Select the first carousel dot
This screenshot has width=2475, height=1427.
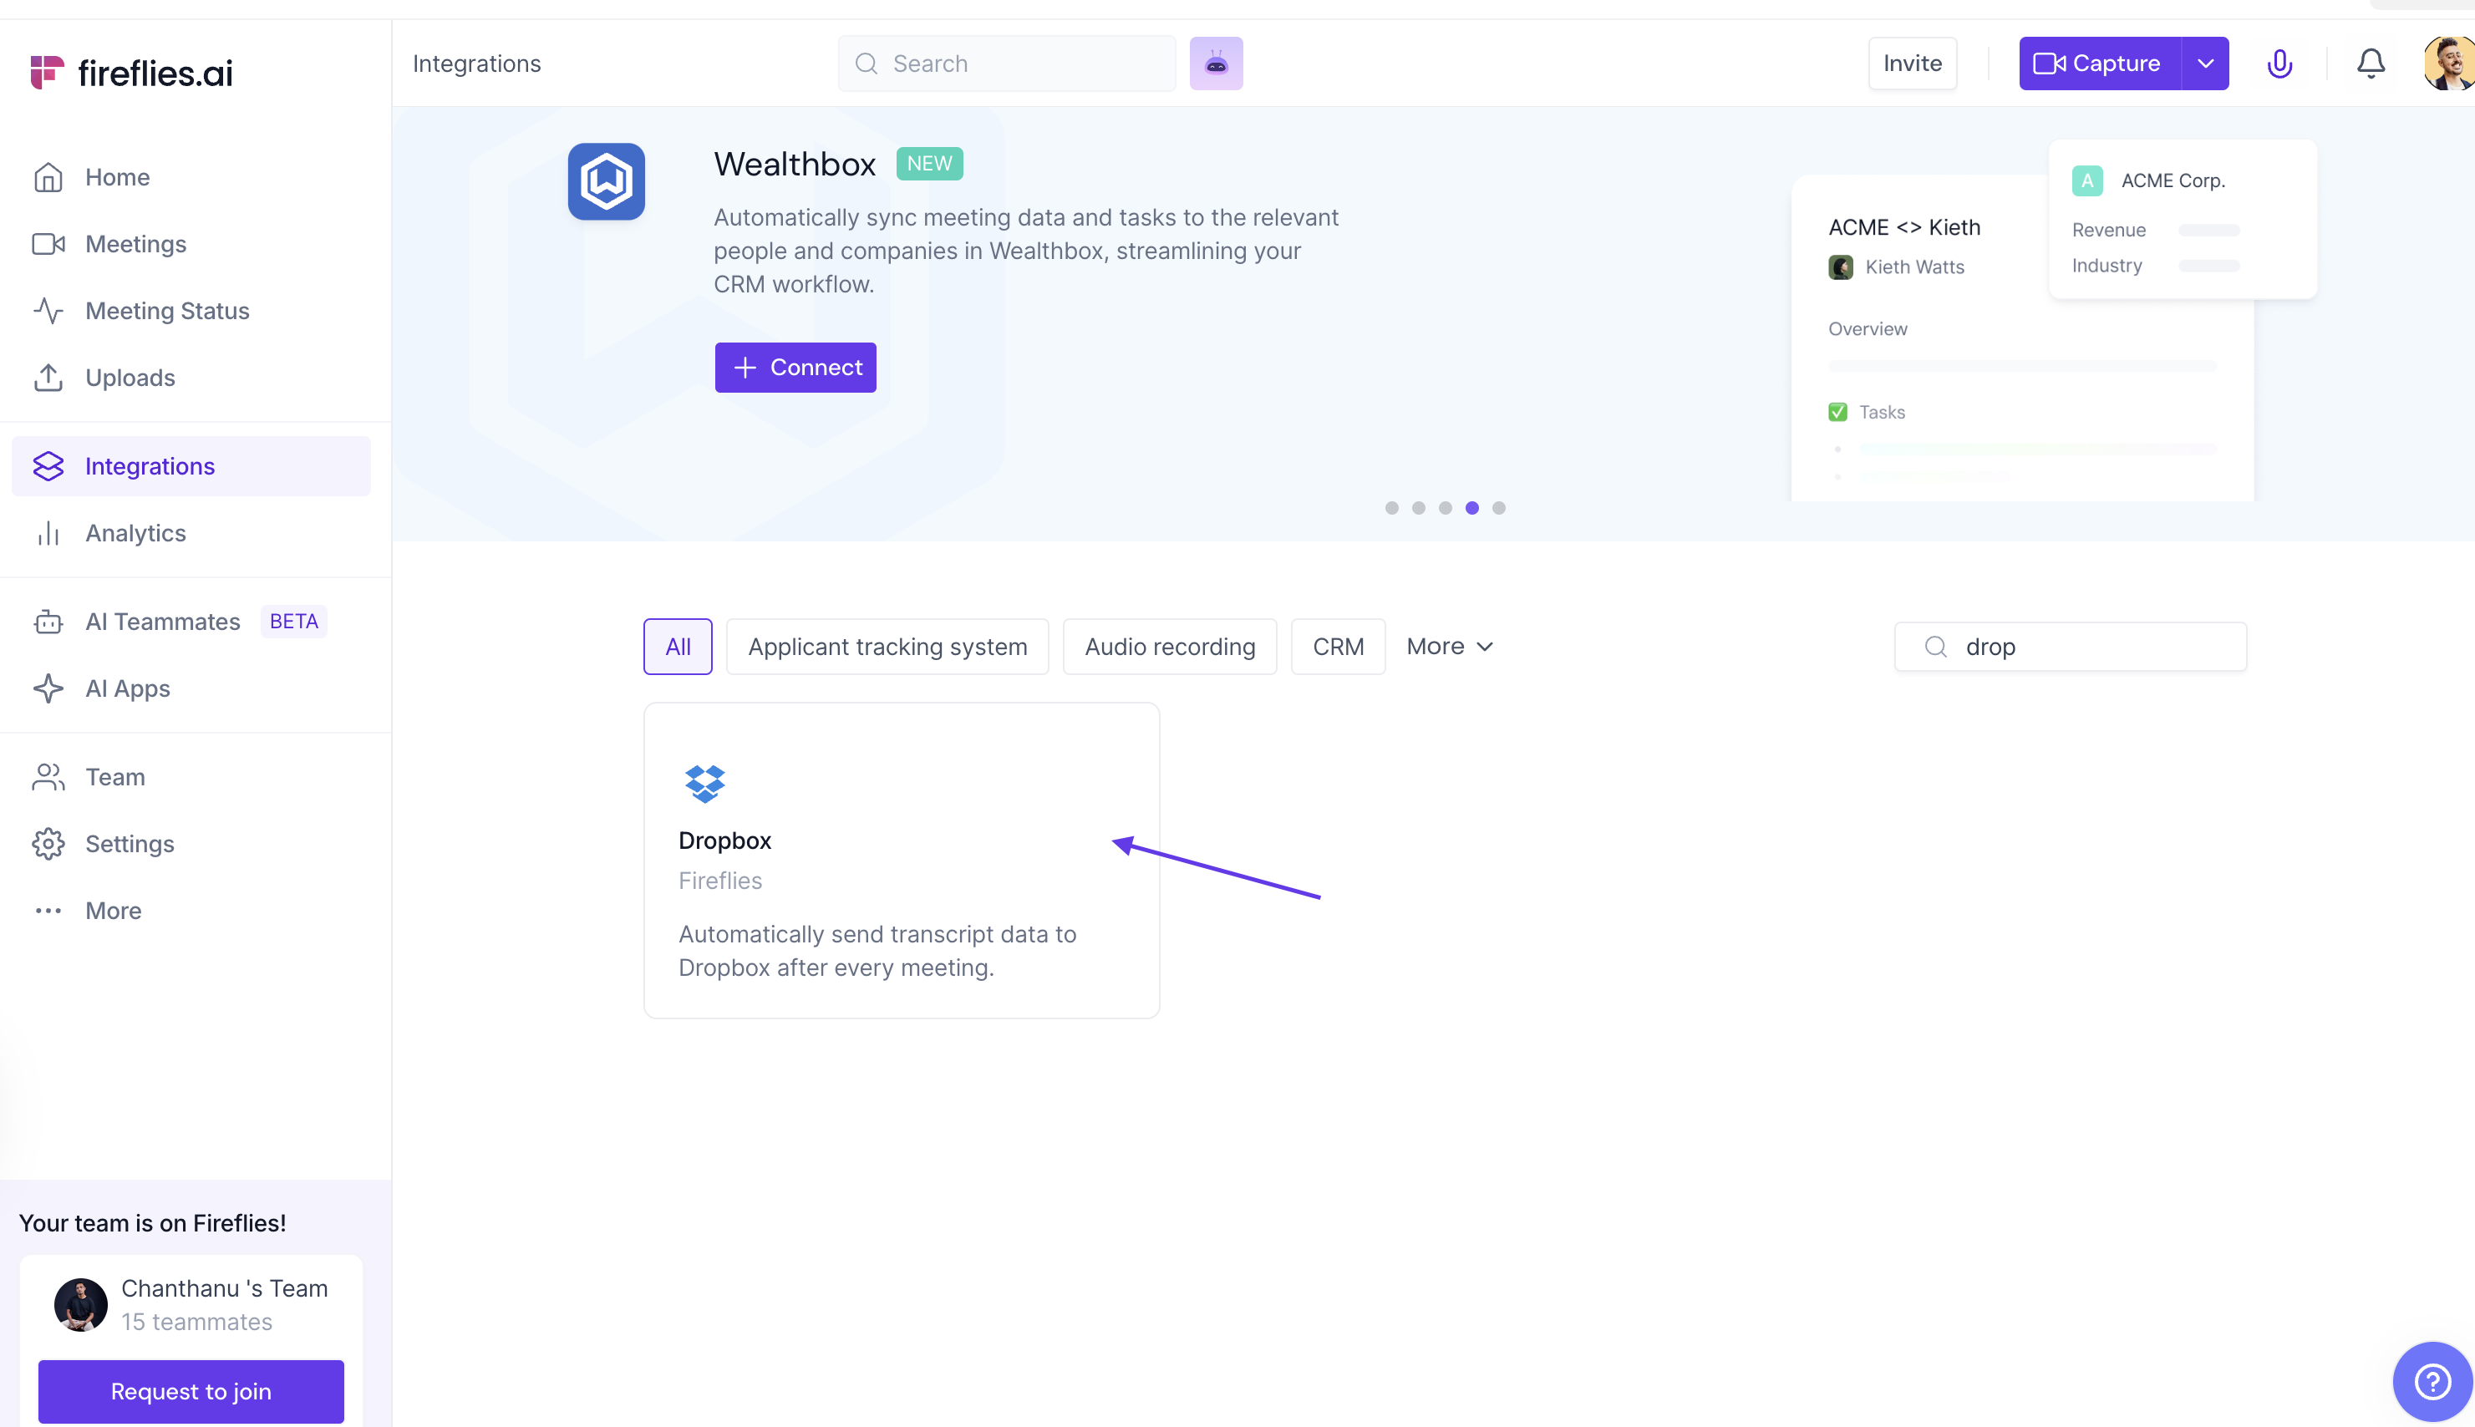click(1391, 508)
